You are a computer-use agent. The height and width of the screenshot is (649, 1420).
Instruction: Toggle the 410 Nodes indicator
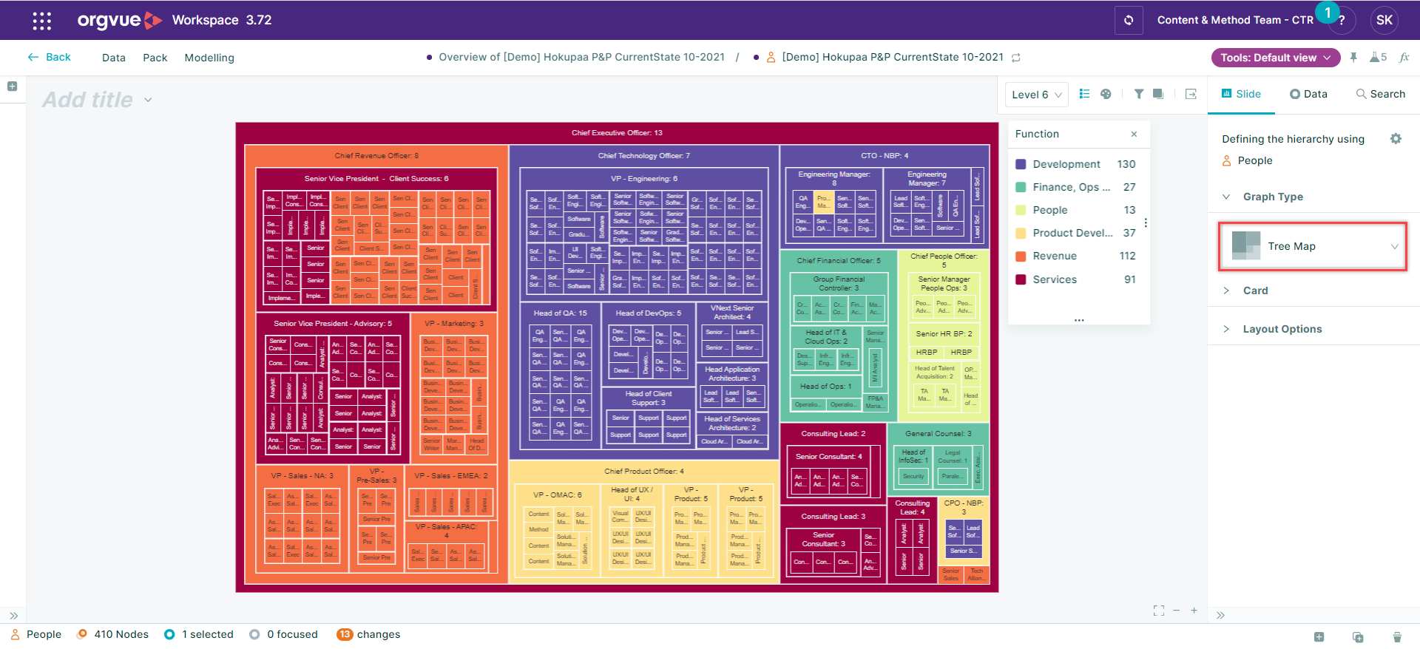[x=112, y=634]
